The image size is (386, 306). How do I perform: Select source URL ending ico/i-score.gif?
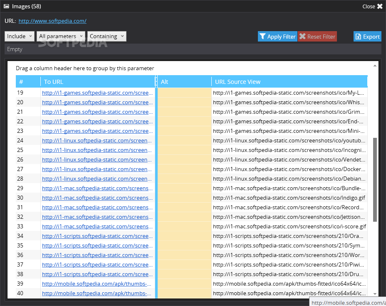pos(289,227)
